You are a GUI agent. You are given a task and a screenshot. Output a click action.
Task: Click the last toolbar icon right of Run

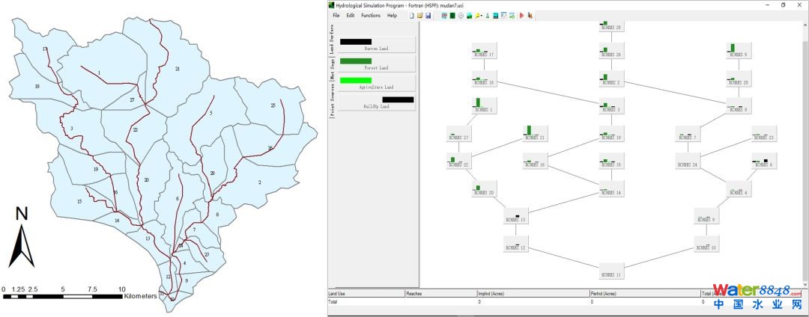(x=530, y=16)
